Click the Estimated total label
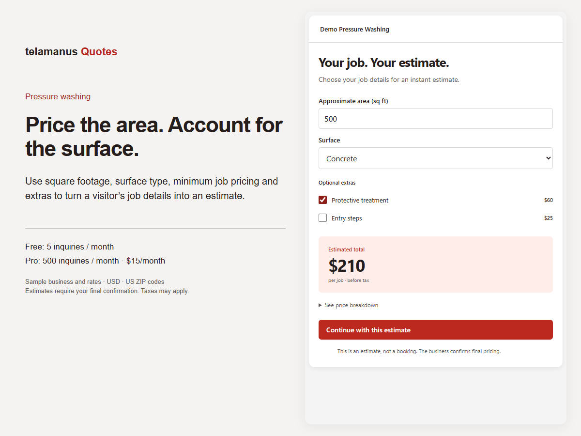 347,249
